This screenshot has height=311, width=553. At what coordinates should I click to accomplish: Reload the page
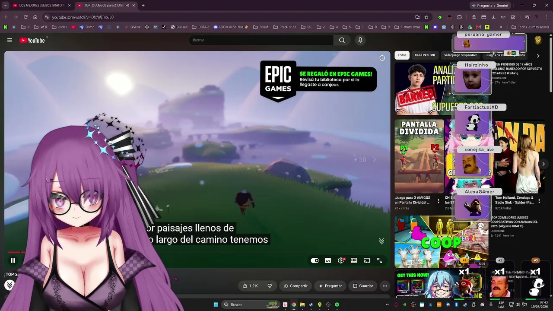[25, 17]
